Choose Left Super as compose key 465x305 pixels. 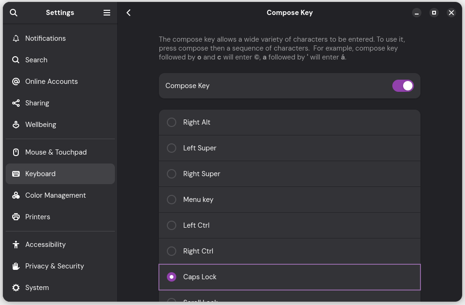point(172,148)
